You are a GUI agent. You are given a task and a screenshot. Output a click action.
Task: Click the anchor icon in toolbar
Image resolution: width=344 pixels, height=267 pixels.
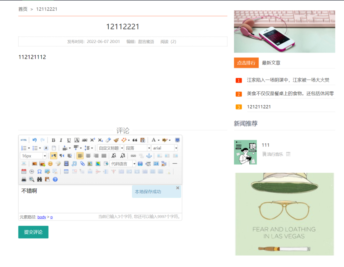click(149, 156)
